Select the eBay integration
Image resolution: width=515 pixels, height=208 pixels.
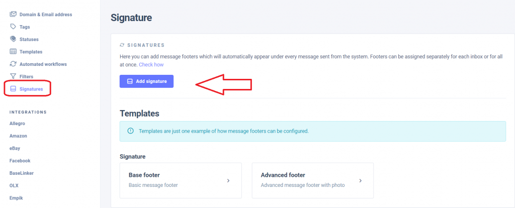coord(15,148)
